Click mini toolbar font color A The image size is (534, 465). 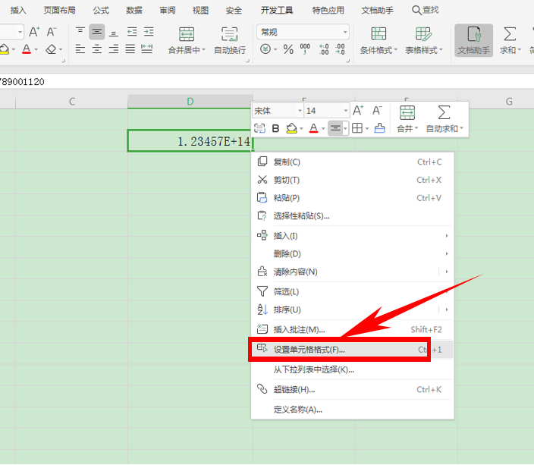coord(313,128)
